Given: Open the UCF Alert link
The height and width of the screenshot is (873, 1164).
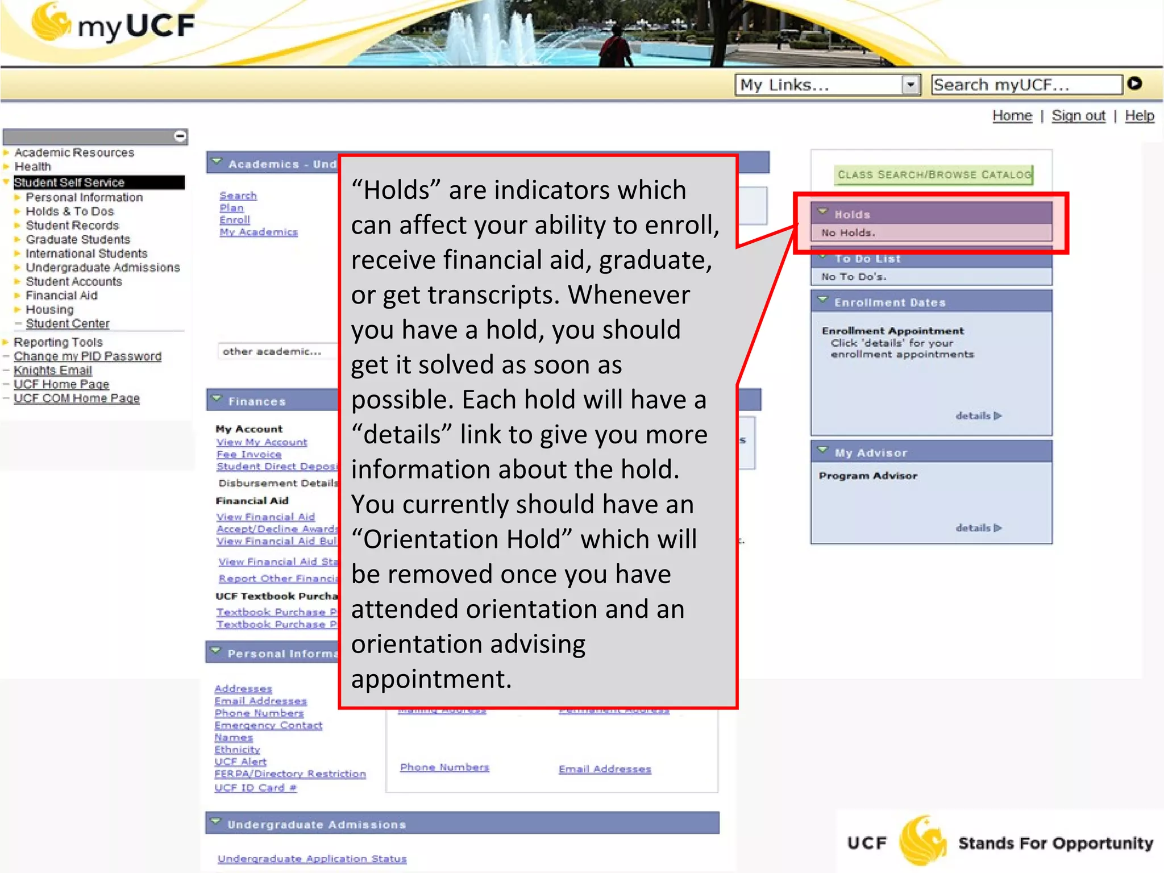Looking at the screenshot, I should pos(240,762).
